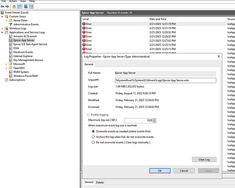
Task: Open the blue Help toolbar icon
Action: tap(26, 6)
